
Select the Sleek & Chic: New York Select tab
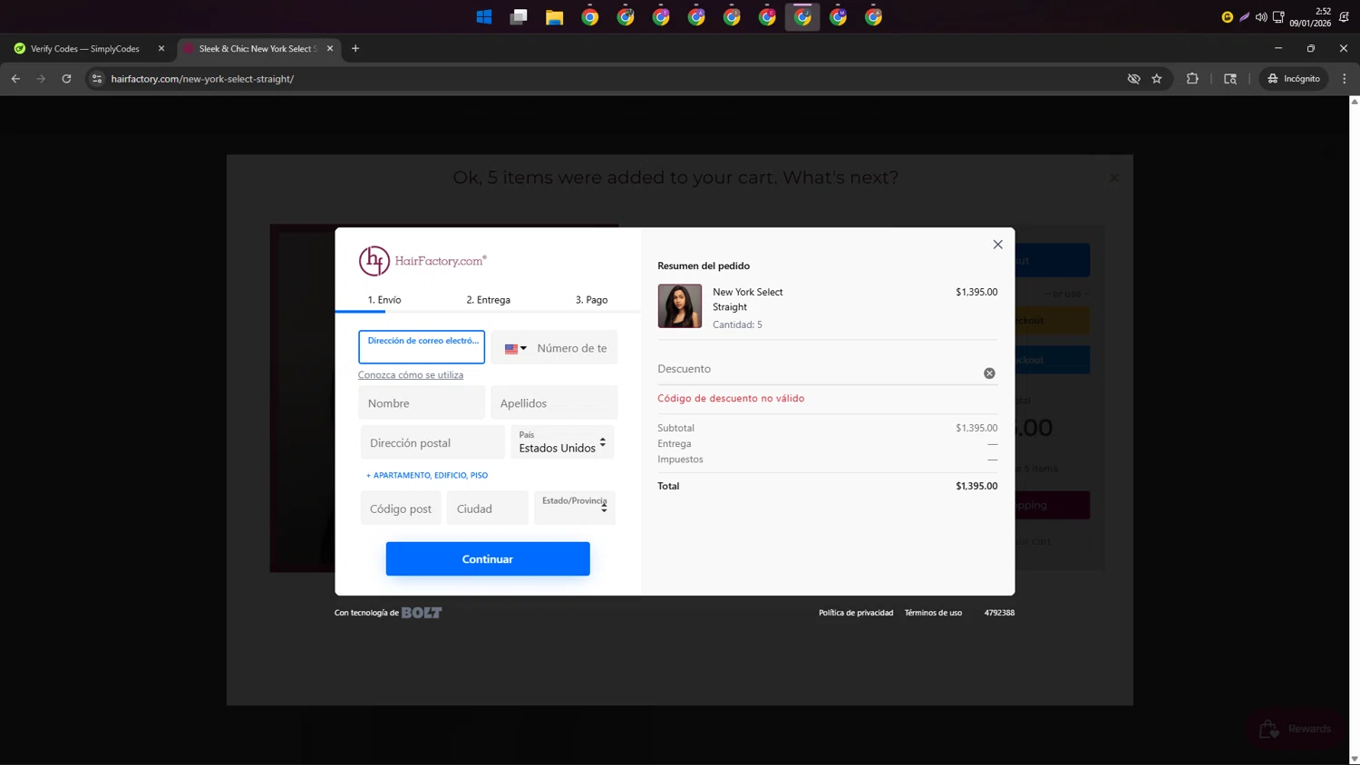[x=257, y=49]
